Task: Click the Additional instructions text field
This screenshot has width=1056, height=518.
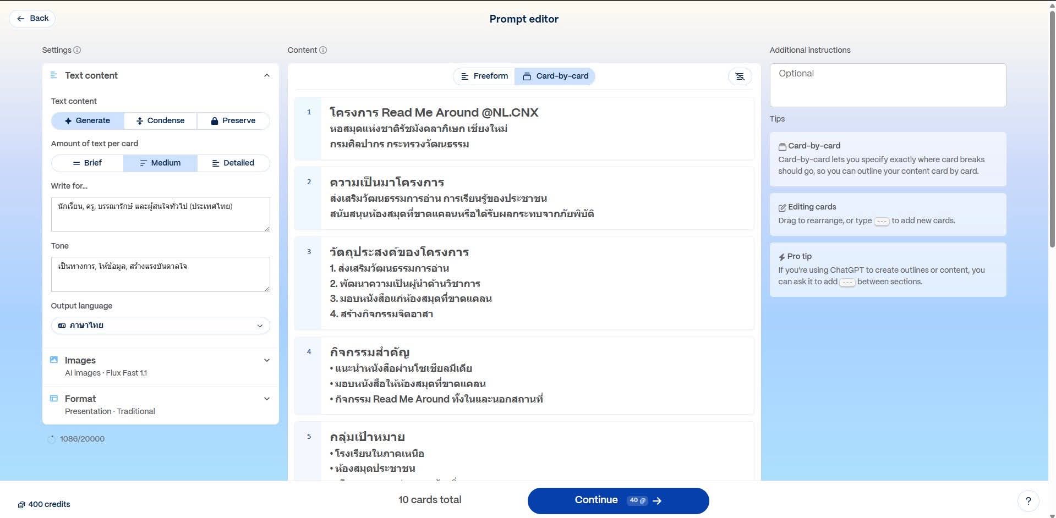Action: (887, 85)
